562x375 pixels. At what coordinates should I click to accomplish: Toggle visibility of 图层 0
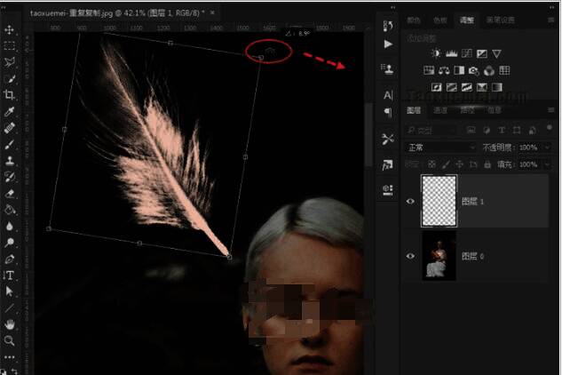tap(410, 256)
